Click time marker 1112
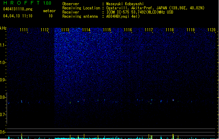219x139 pixels. pos(45,30)
